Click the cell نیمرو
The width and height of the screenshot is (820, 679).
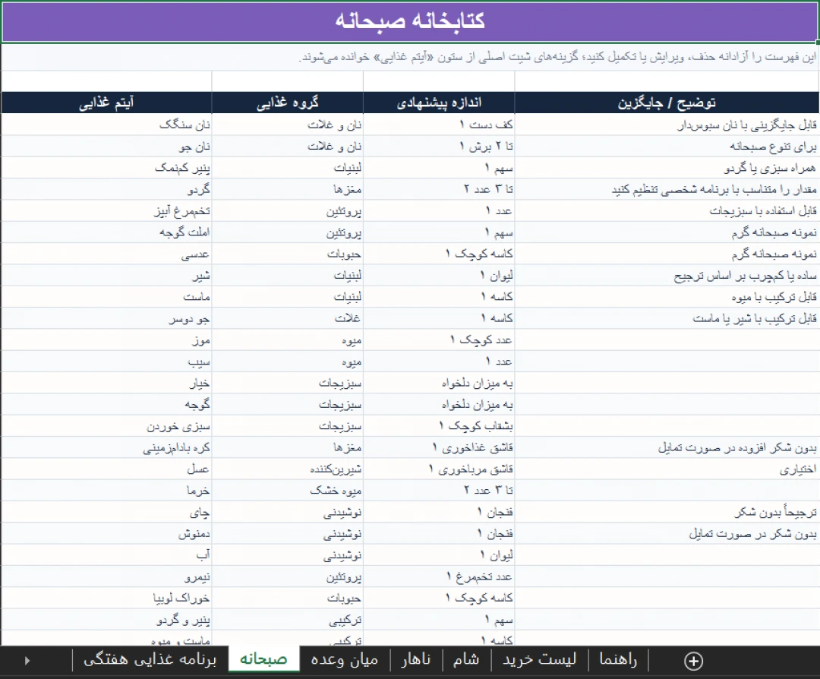point(107,576)
